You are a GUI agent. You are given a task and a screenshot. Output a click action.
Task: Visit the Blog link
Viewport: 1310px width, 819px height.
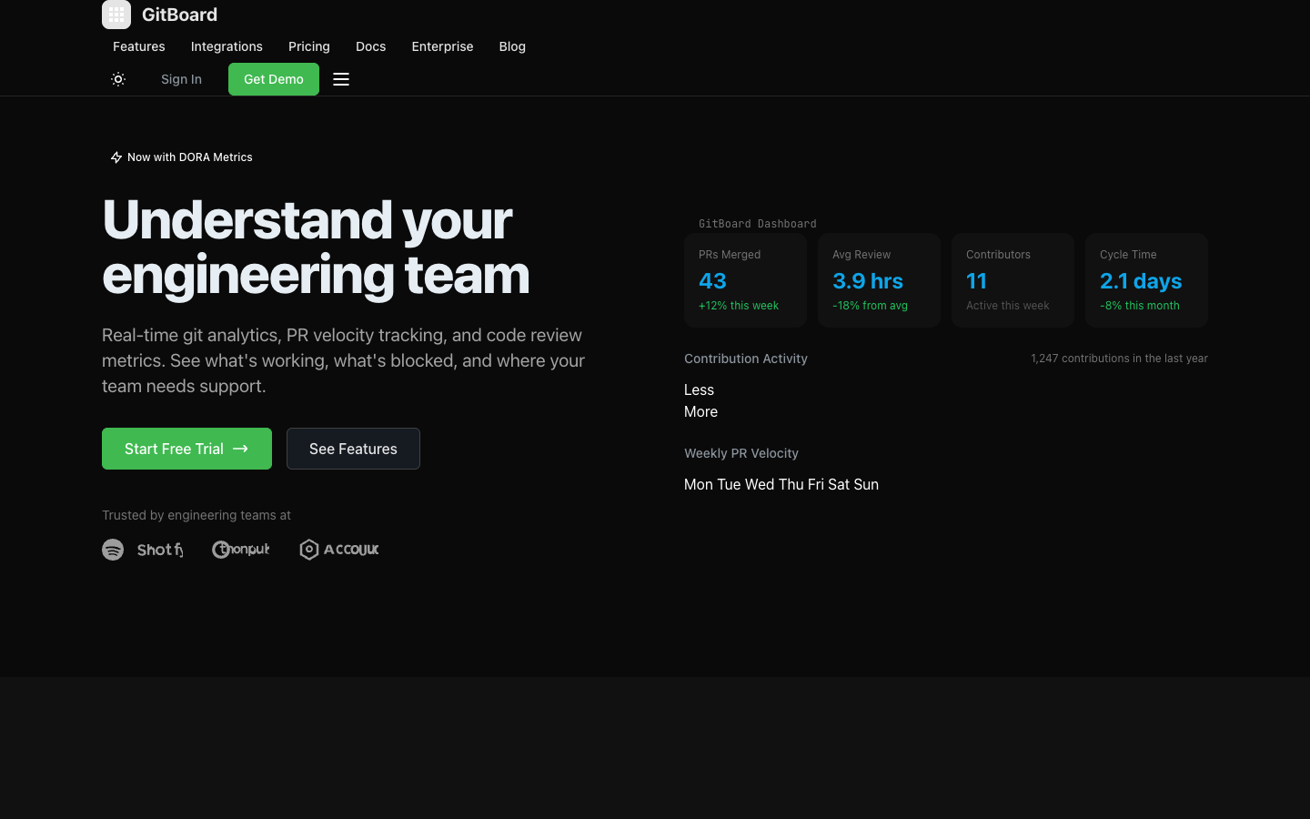tap(512, 46)
